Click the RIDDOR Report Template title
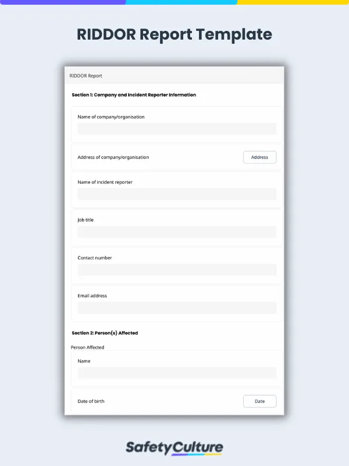Screen dimensions: 349x466 [x=174, y=34]
